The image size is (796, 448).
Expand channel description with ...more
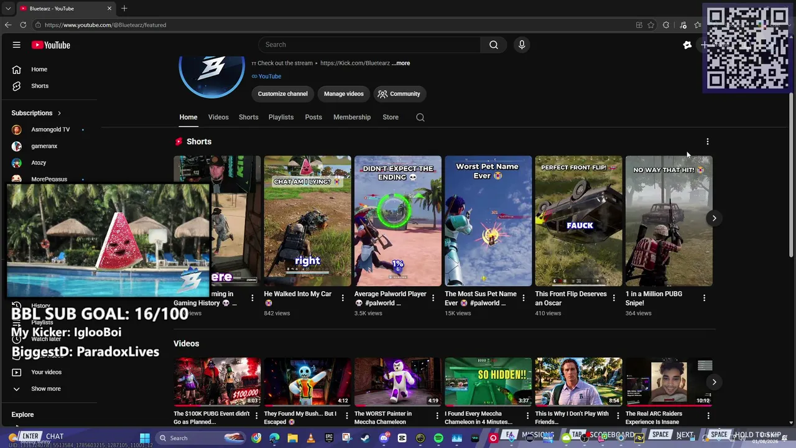pos(400,63)
